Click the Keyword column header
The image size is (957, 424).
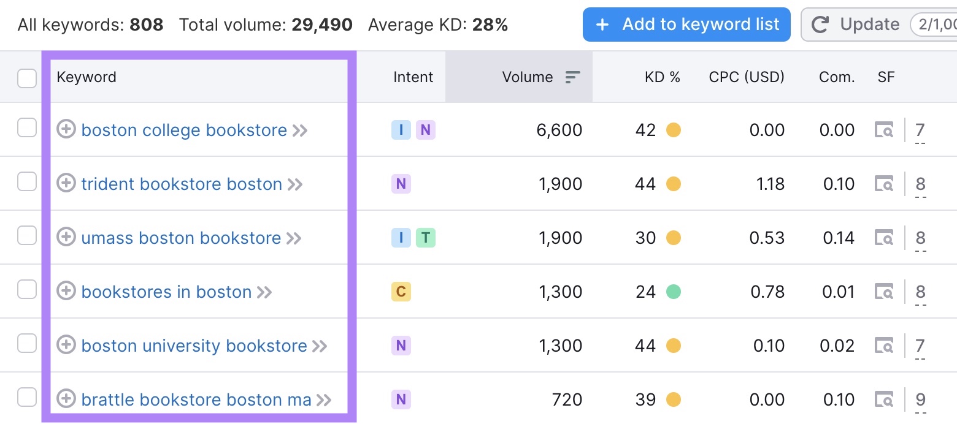86,77
